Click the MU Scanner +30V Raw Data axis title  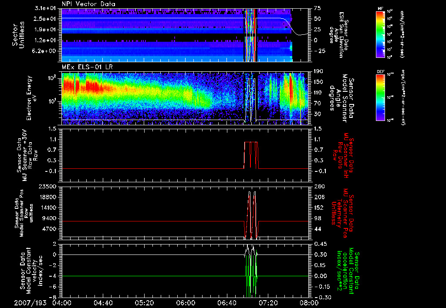pos(27,155)
